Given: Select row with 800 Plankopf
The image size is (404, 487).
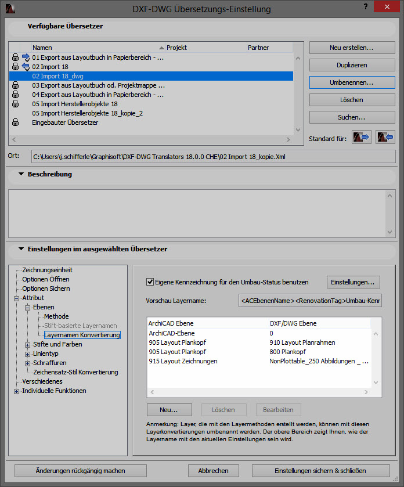Looking at the screenshot, I should click(259, 352).
